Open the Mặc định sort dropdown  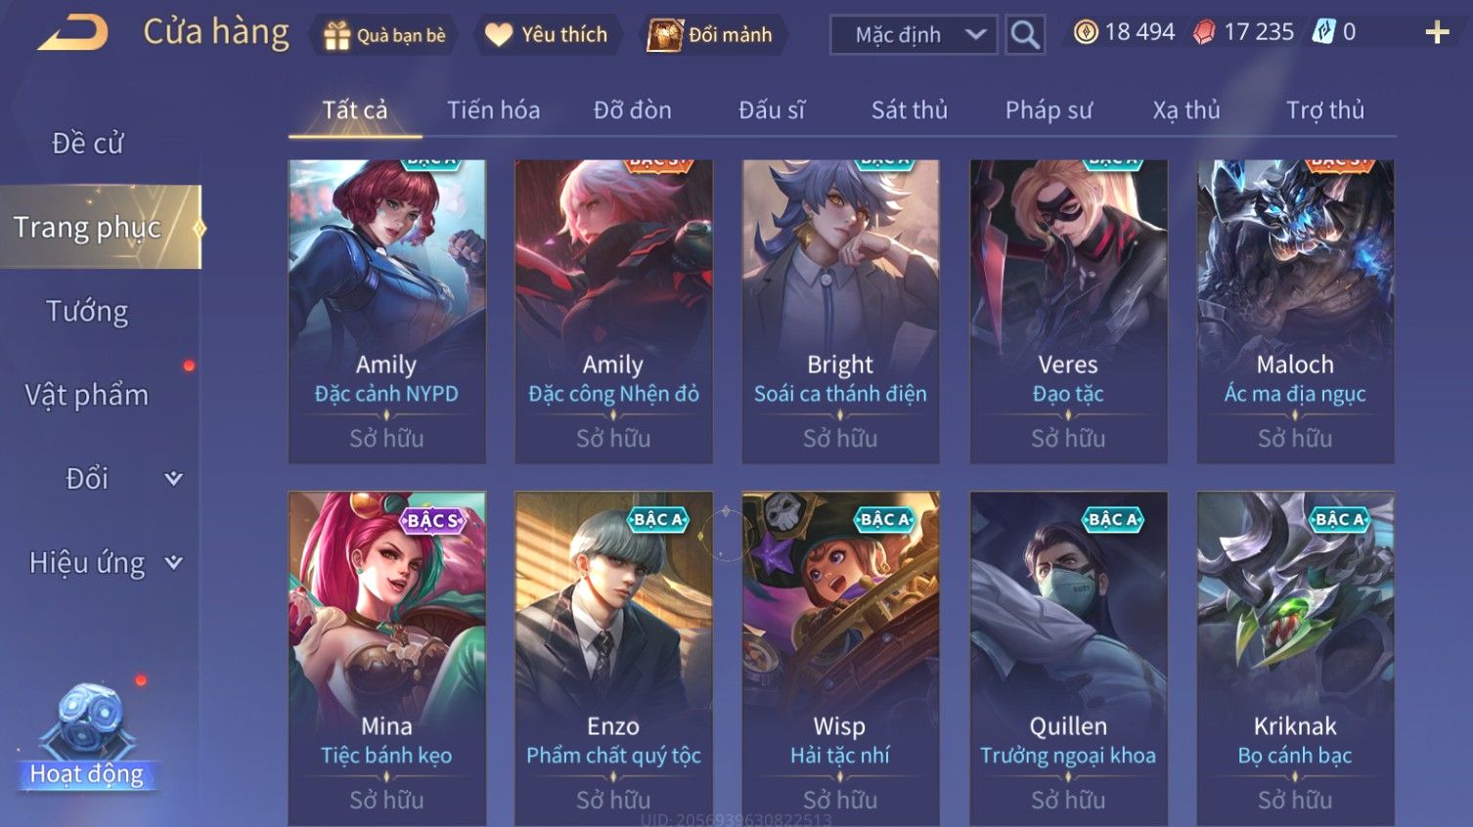pyautogui.click(x=914, y=35)
